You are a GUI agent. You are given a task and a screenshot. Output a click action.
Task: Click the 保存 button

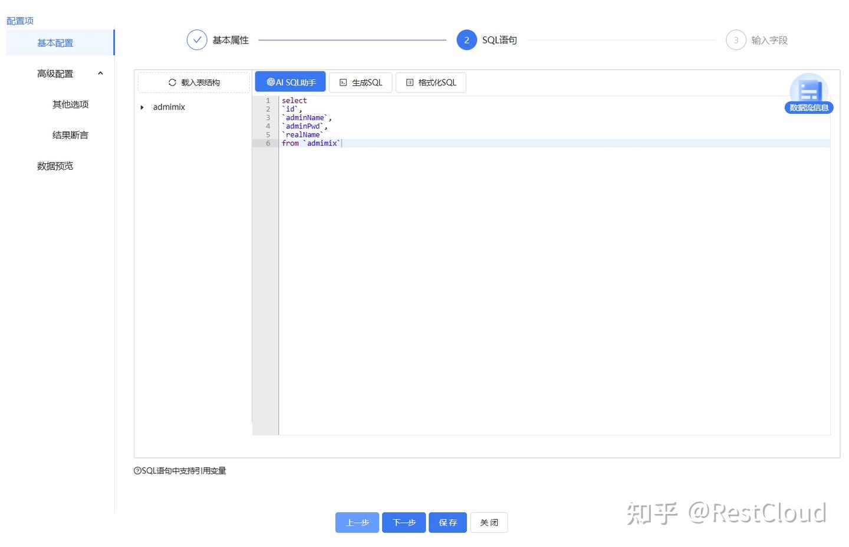[447, 522]
